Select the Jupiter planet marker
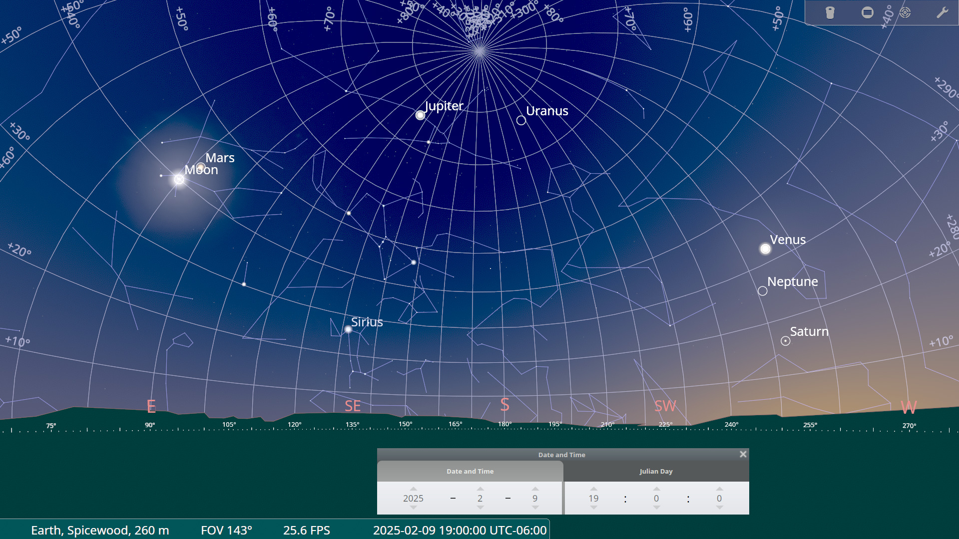Screen dimensions: 959x539 pos(421,115)
